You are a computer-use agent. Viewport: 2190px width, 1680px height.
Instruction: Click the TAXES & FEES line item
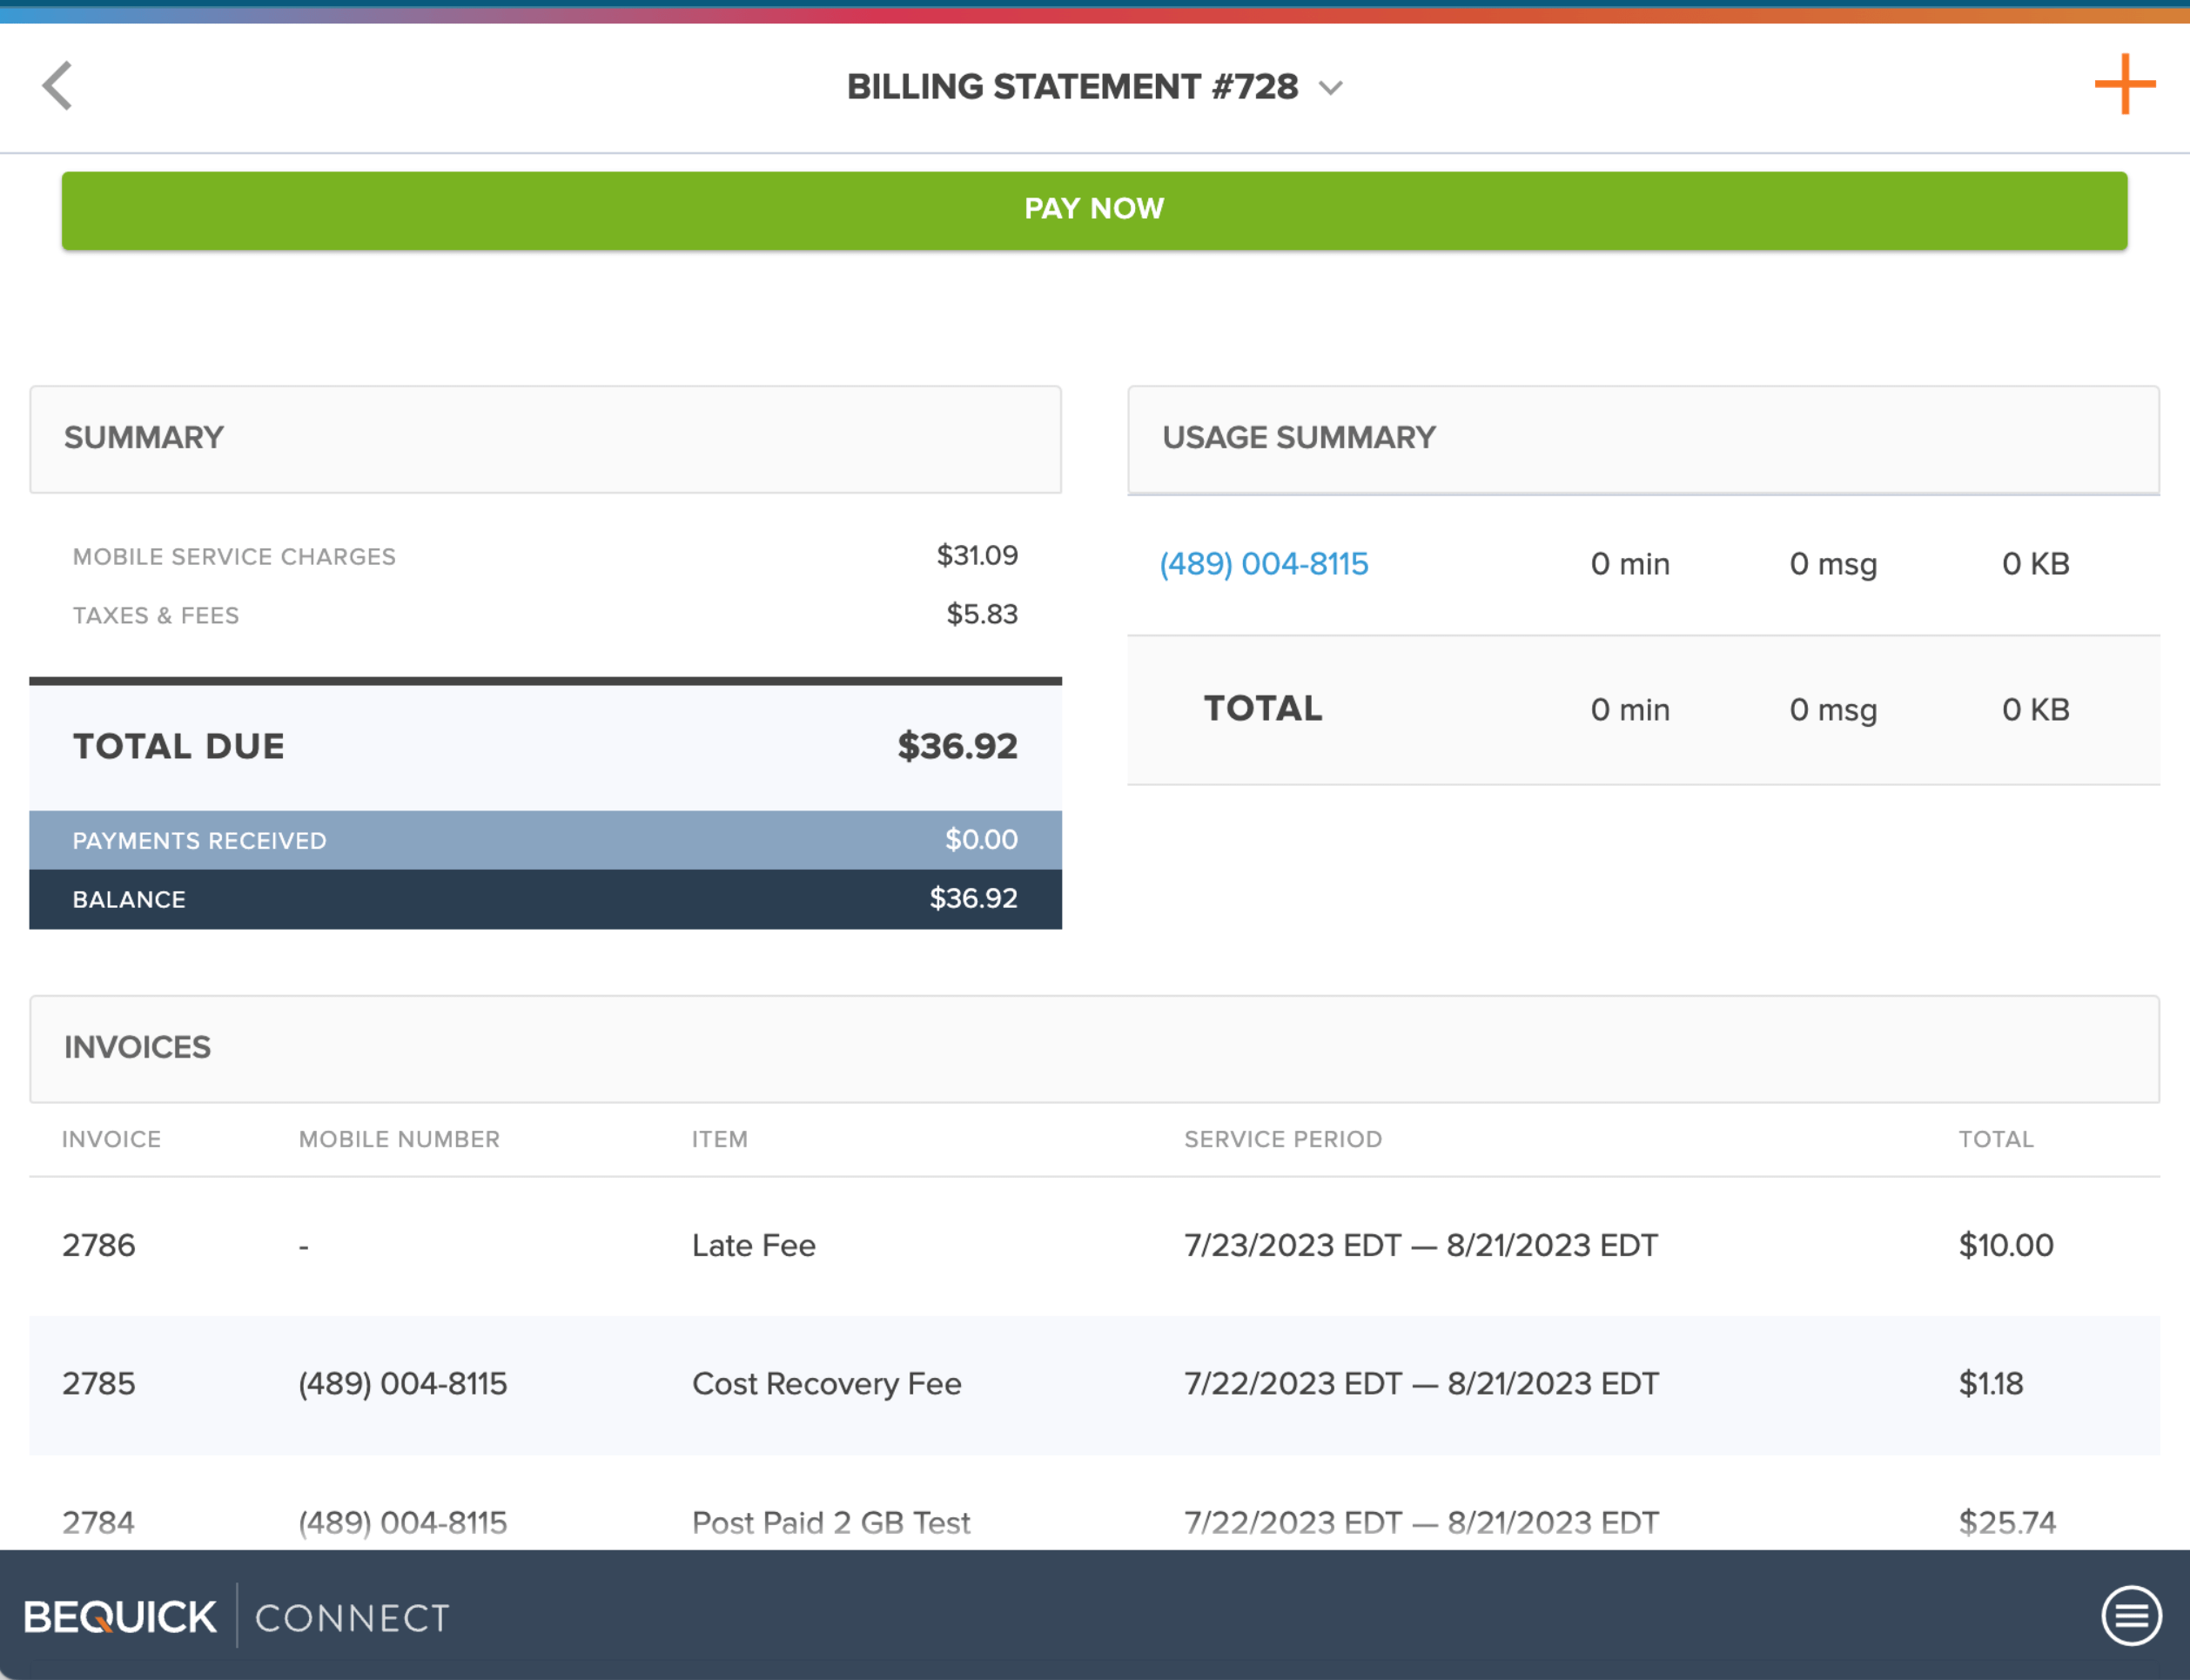click(x=155, y=615)
